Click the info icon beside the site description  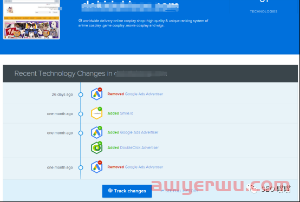(x=80, y=21)
